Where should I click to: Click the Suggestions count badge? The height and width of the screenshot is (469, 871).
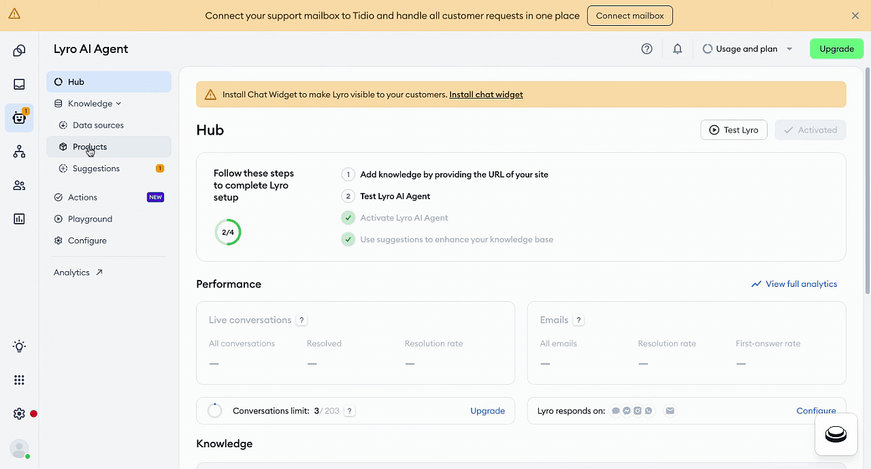(x=160, y=169)
